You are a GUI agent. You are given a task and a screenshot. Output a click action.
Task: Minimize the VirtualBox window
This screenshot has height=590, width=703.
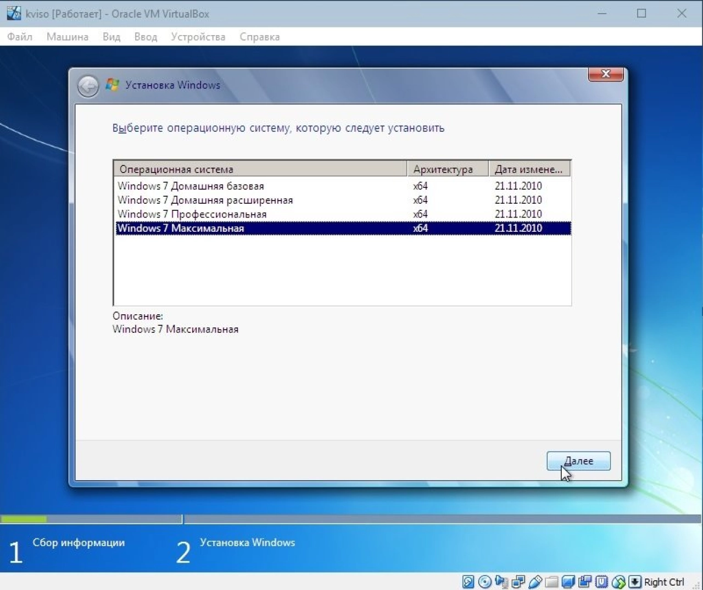pos(602,13)
